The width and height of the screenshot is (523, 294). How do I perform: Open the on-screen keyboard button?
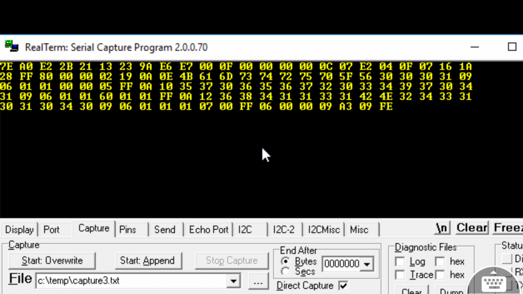(493, 283)
